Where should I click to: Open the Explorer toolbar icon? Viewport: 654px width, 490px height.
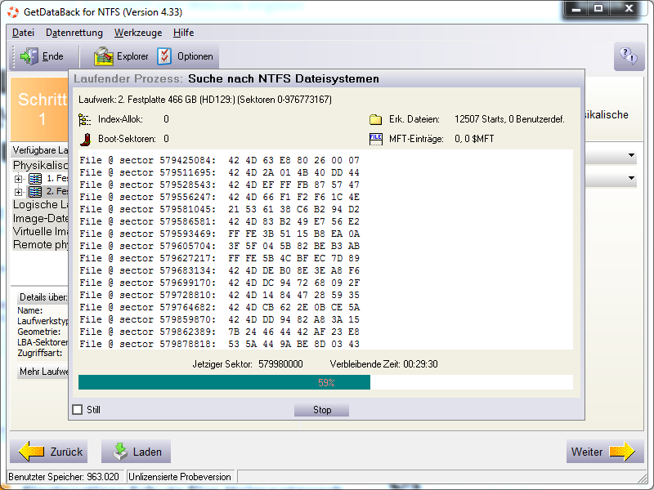[x=104, y=56]
